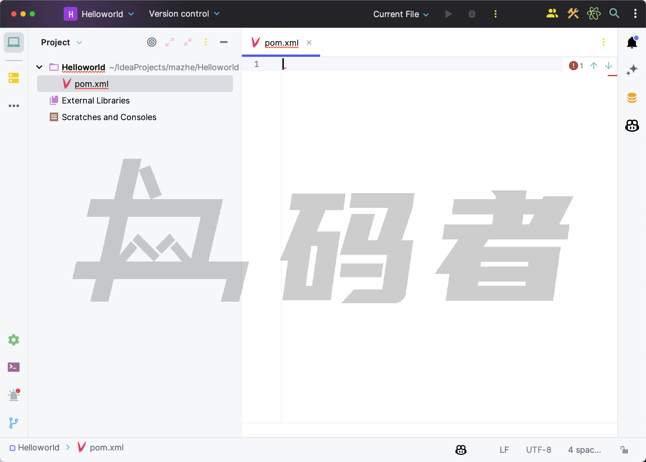Click the Search Everywhere magnifier icon
This screenshot has width=646, height=462.
point(614,14)
